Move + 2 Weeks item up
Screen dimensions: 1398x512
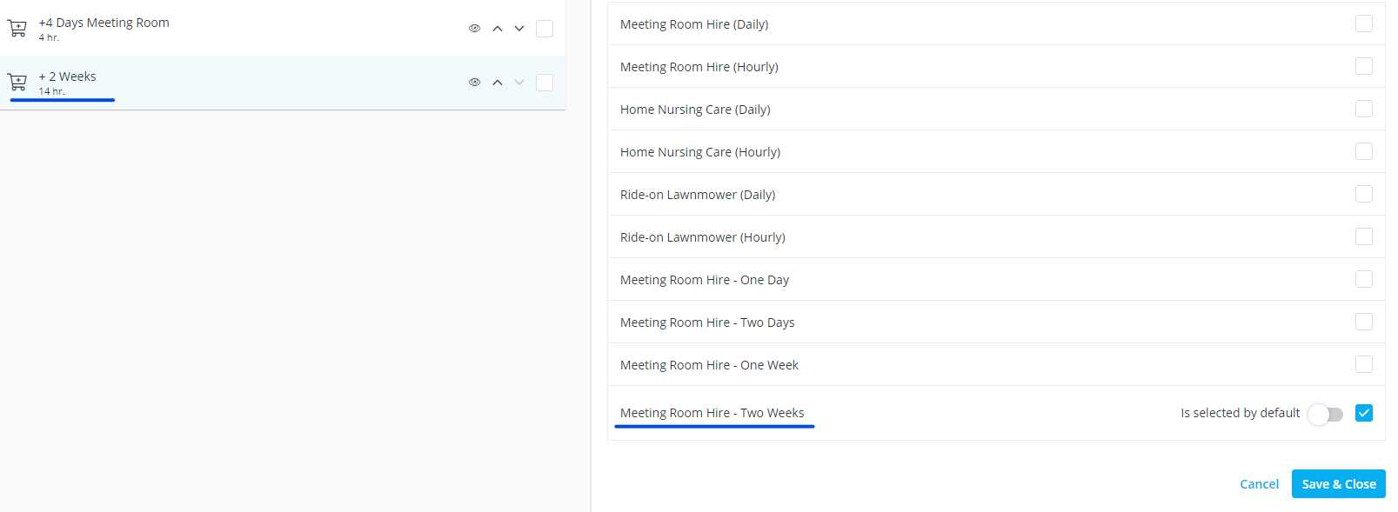pos(498,83)
